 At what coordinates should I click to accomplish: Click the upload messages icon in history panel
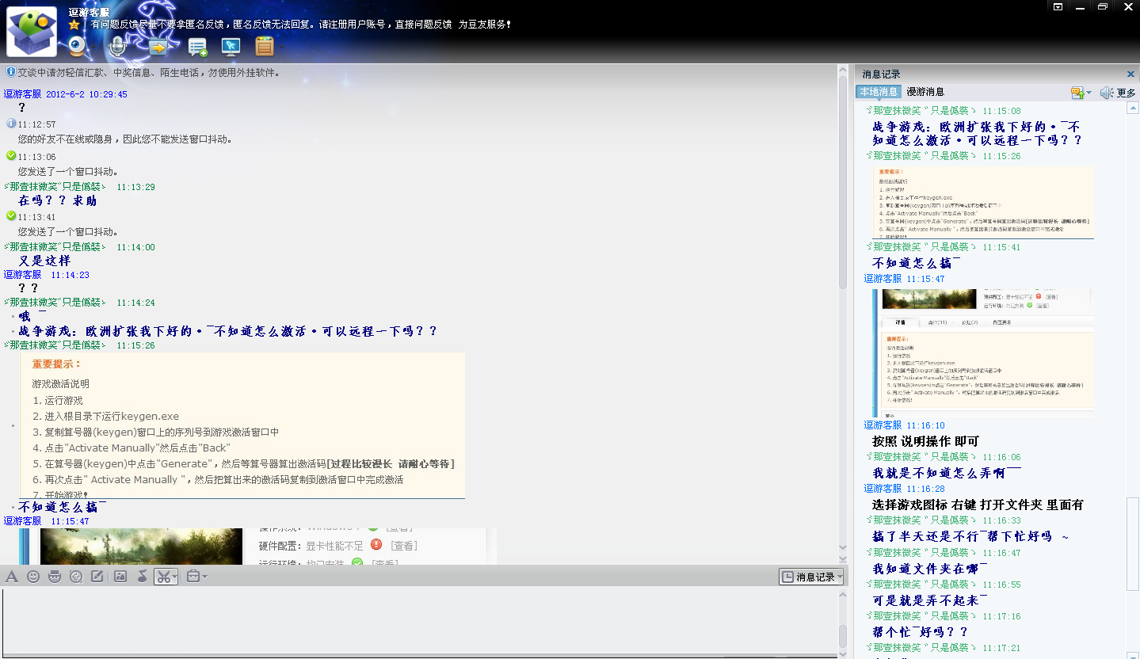pos(1077,93)
